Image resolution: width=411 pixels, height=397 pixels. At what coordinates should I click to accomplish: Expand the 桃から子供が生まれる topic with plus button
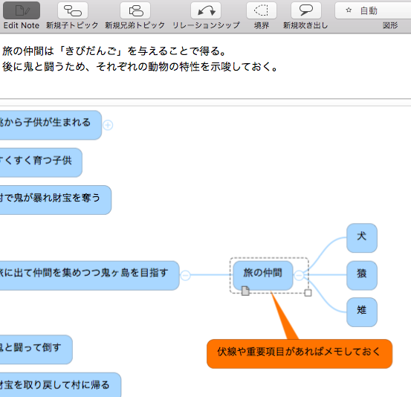pyautogui.click(x=108, y=125)
